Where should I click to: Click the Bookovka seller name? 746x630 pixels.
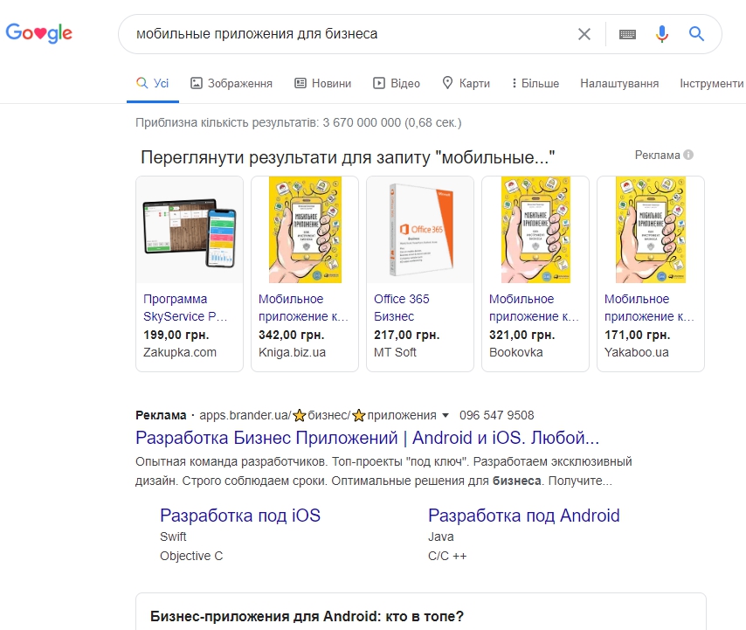click(x=515, y=352)
